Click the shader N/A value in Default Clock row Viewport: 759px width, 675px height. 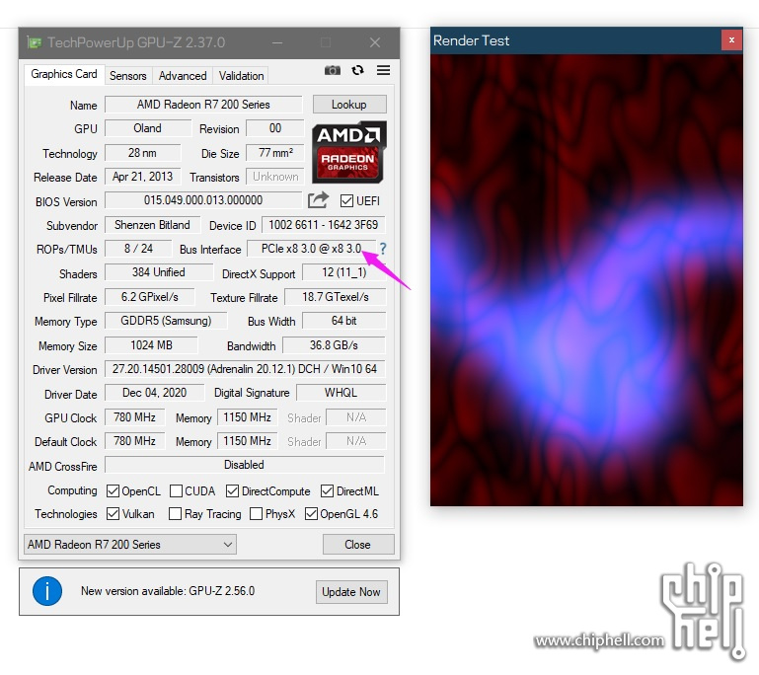(x=356, y=441)
